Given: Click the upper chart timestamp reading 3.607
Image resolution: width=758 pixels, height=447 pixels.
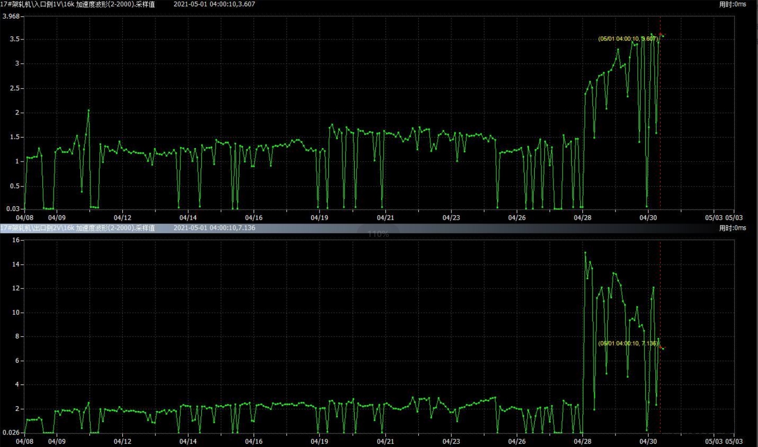Looking at the screenshot, I should click(214, 4).
